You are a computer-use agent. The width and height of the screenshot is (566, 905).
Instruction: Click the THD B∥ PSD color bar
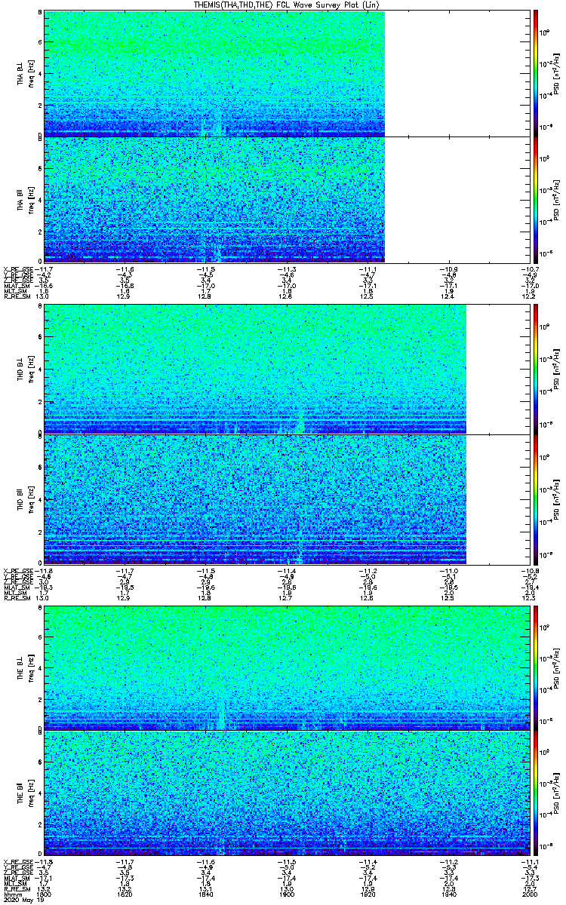click(535, 499)
